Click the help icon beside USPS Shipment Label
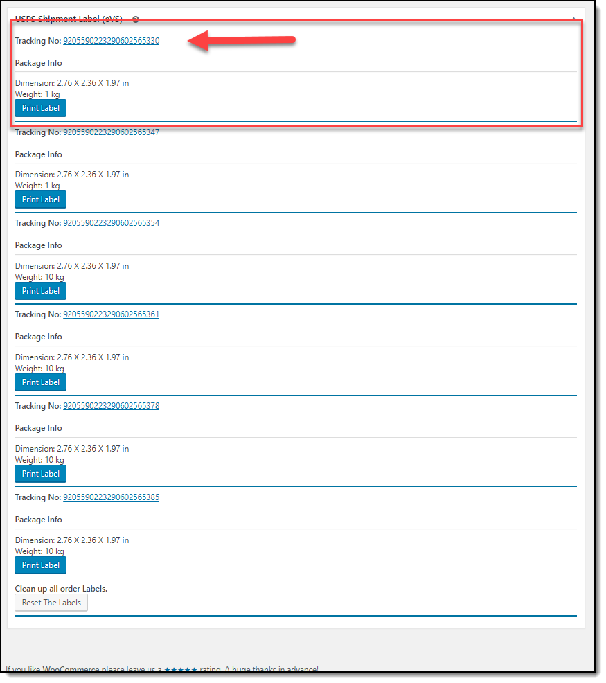The width and height of the screenshot is (606, 683). (136, 19)
